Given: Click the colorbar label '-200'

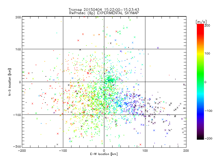Looking at the screenshot, I should point(208,138).
